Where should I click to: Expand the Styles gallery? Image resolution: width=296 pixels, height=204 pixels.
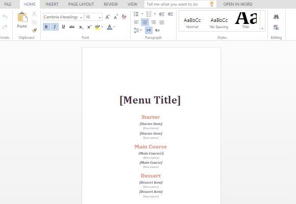click(262, 29)
